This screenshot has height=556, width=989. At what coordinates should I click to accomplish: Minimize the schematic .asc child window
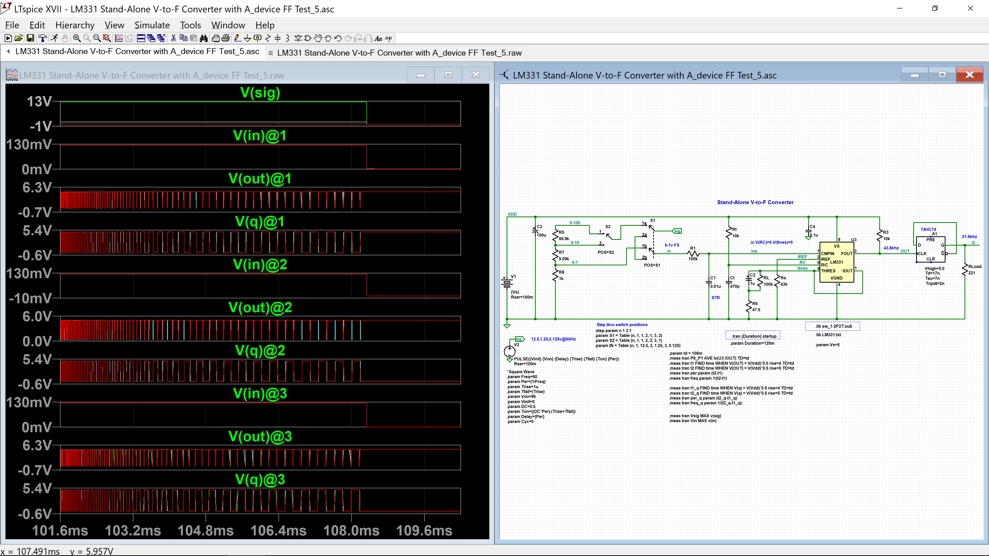click(x=915, y=75)
